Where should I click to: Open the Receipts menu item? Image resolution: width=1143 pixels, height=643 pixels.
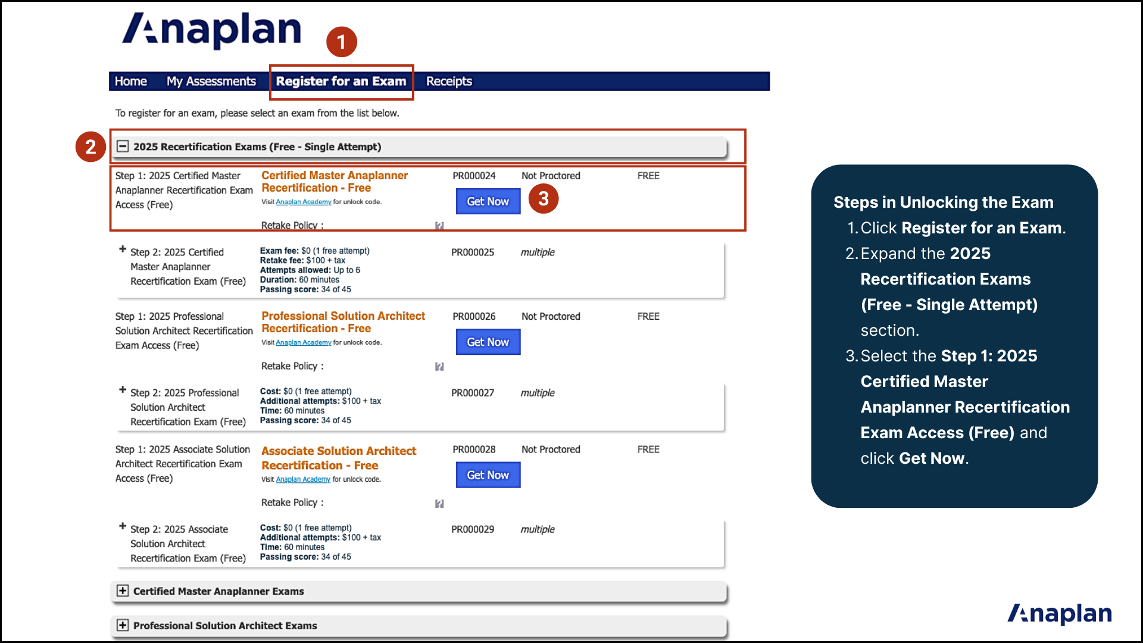pos(448,81)
